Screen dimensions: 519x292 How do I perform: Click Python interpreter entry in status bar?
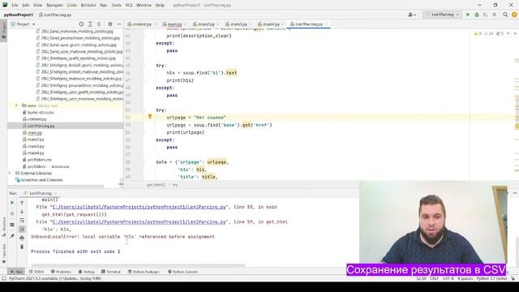click(492, 278)
